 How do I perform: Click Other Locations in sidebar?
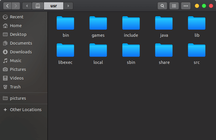point(25,110)
